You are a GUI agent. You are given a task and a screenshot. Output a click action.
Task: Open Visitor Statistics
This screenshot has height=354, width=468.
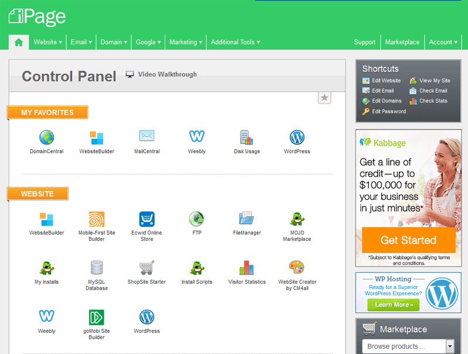click(x=247, y=273)
